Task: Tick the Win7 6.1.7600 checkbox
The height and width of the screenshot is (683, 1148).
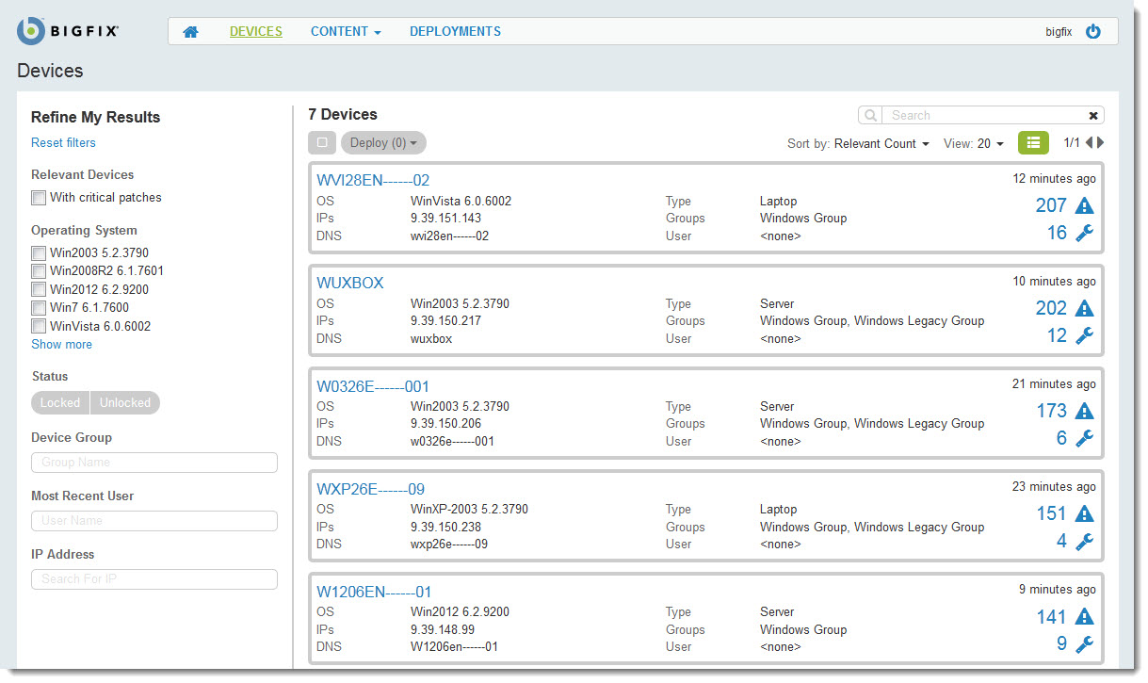Action: pos(39,308)
